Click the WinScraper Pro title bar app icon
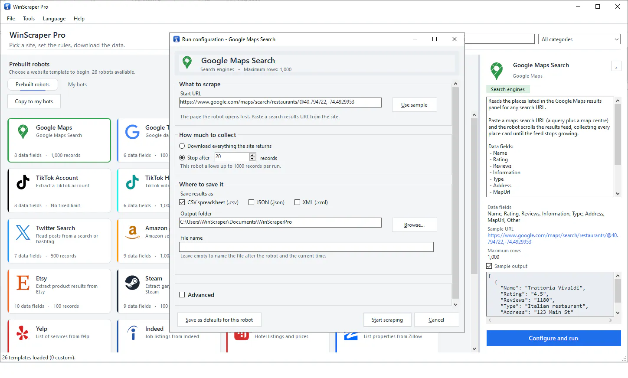Screen dimensions: 628x378 pyautogui.click(x=7, y=7)
